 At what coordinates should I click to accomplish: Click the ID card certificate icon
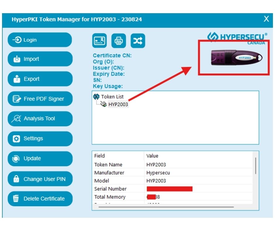click(x=99, y=41)
